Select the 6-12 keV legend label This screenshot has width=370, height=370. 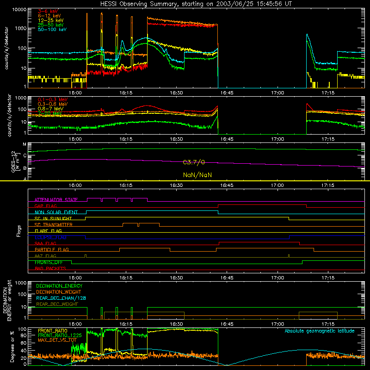click(49, 16)
